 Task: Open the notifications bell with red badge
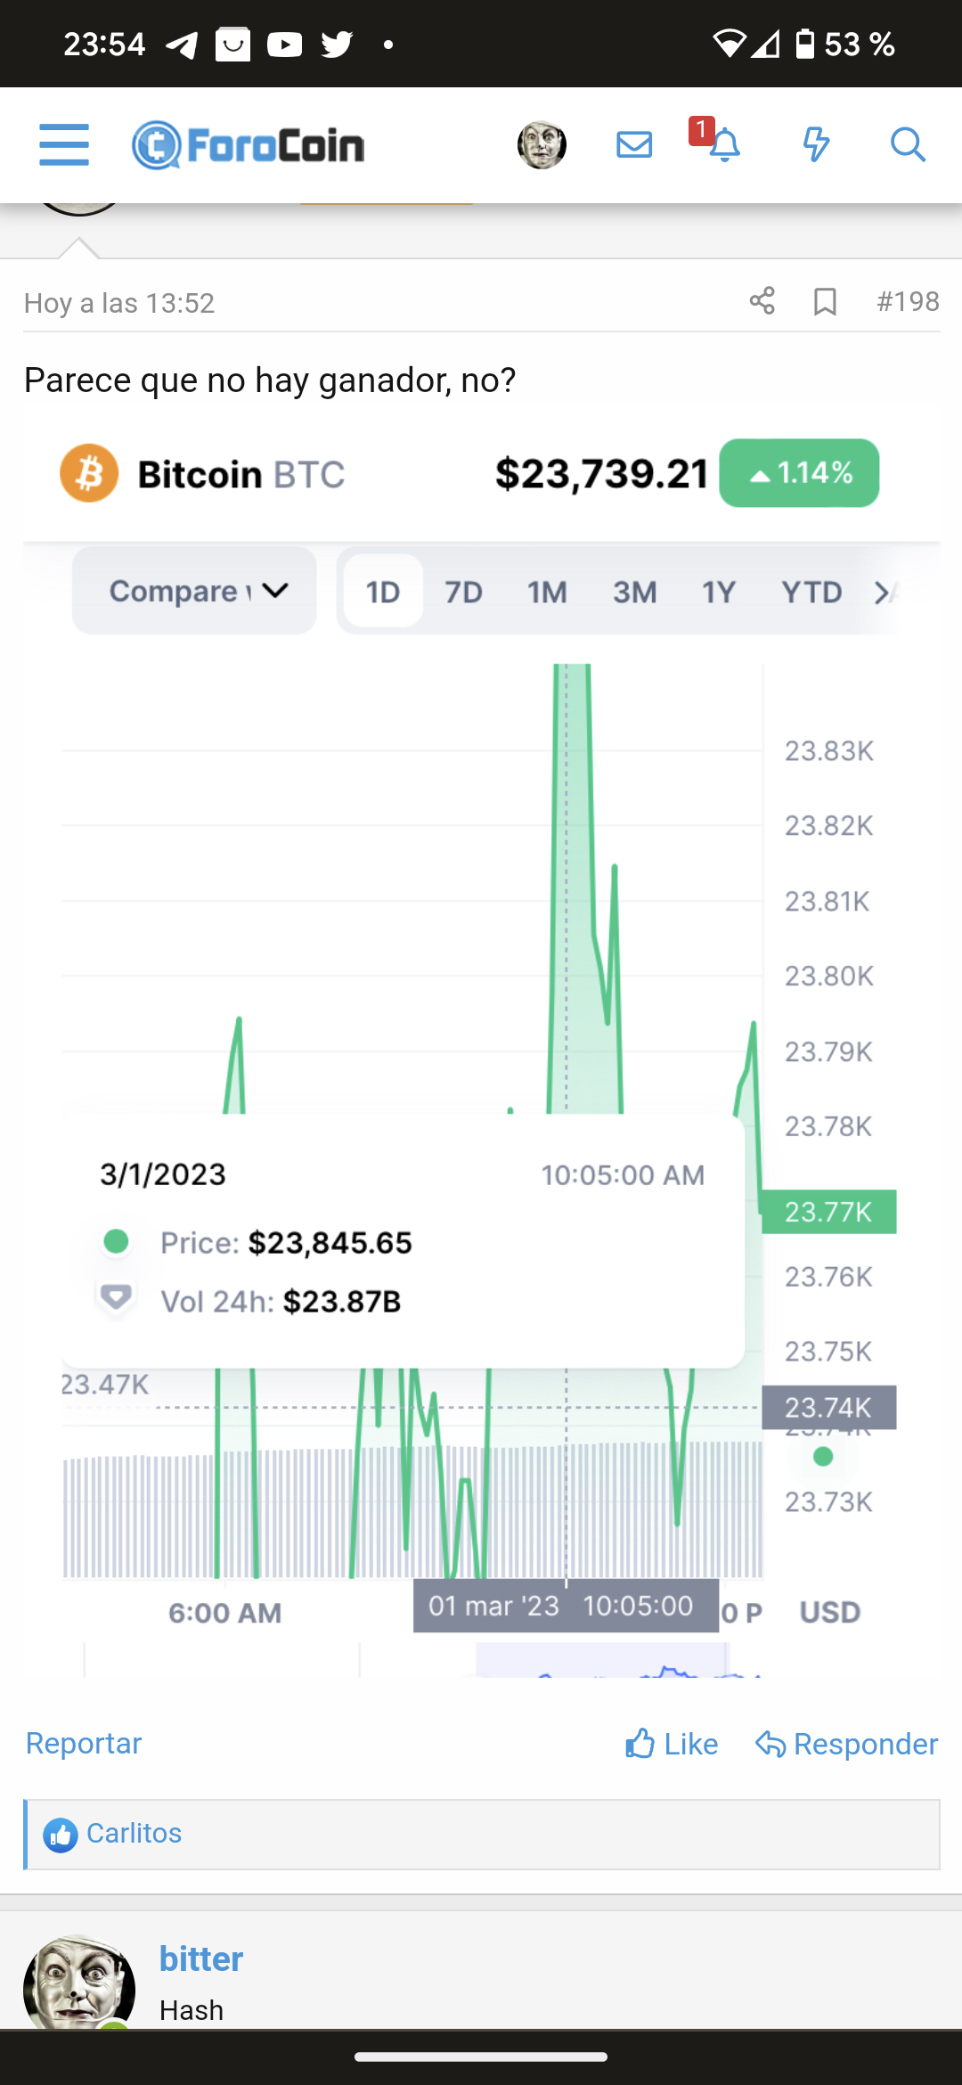point(723,144)
